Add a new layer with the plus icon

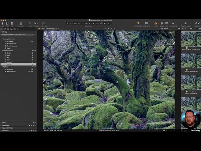tap(59, 29)
